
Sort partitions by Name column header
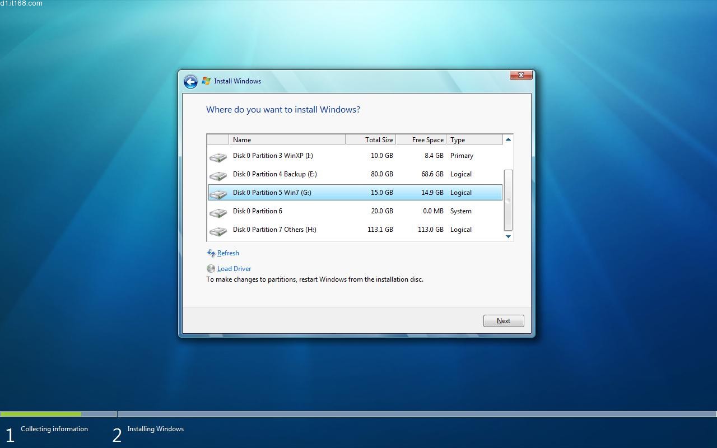click(287, 139)
